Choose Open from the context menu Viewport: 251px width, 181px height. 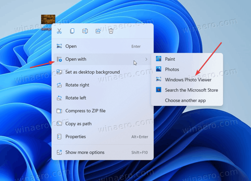[x=103, y=46]
